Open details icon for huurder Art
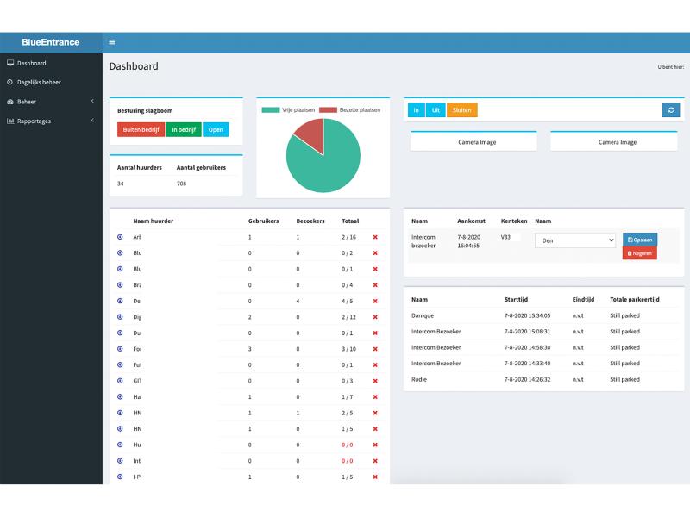 pos(120,237)
